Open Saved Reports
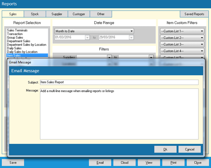This screenshot has height=168, width=211. [x=194, y=14]
